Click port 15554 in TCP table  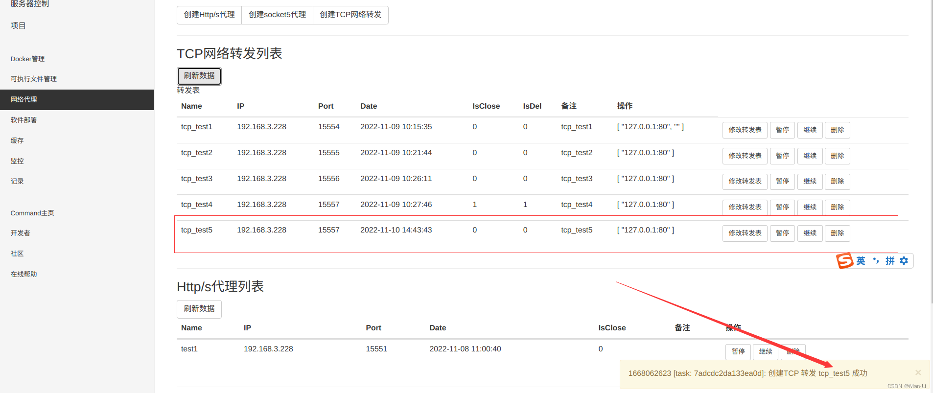pyautogui.click(x=329, y=127)
